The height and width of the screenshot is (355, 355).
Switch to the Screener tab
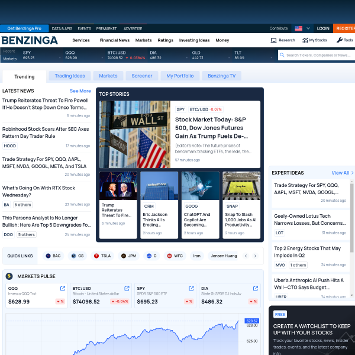(x=142, y=76)
